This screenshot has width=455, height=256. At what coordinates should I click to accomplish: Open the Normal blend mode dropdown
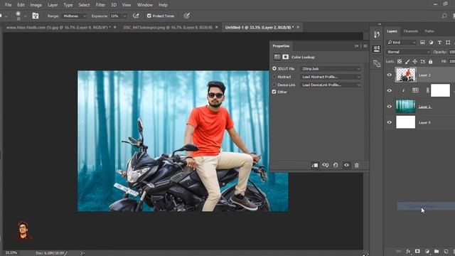tap(408, 52)
